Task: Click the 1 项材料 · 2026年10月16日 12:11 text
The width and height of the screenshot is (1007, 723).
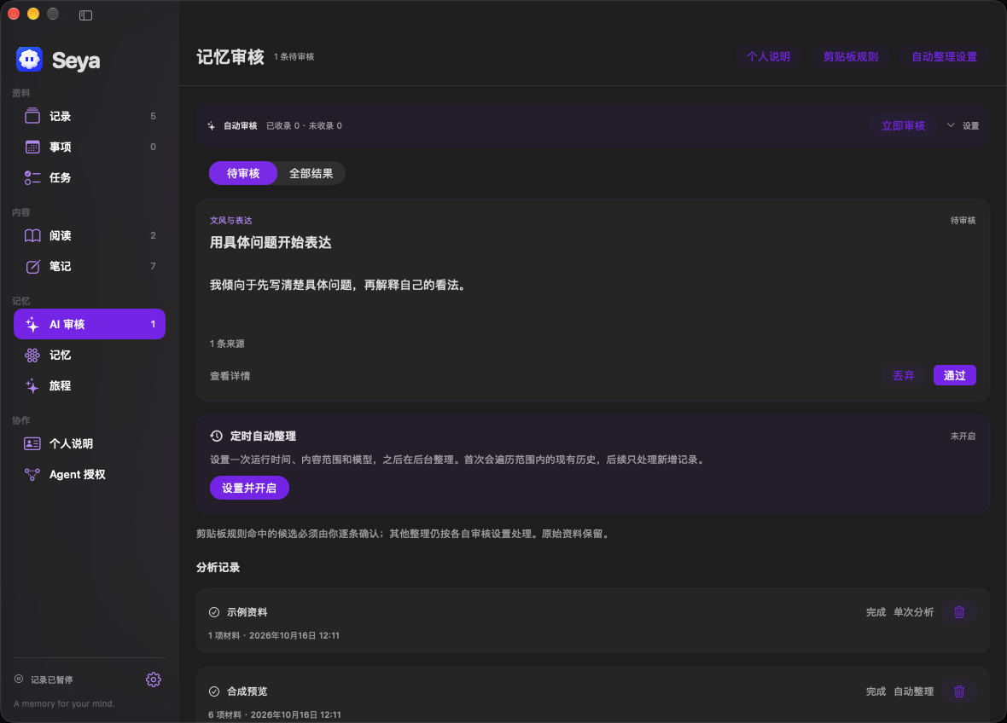Action: (274, 635)
